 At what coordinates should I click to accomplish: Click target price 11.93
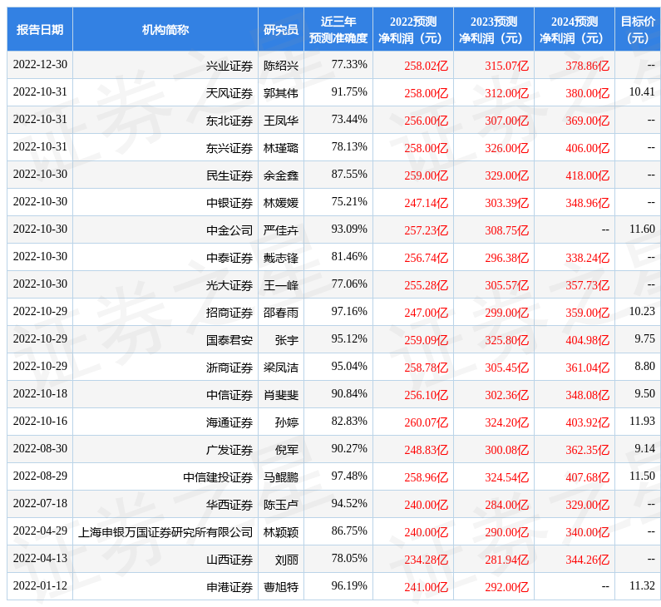(x=642, y=421)
